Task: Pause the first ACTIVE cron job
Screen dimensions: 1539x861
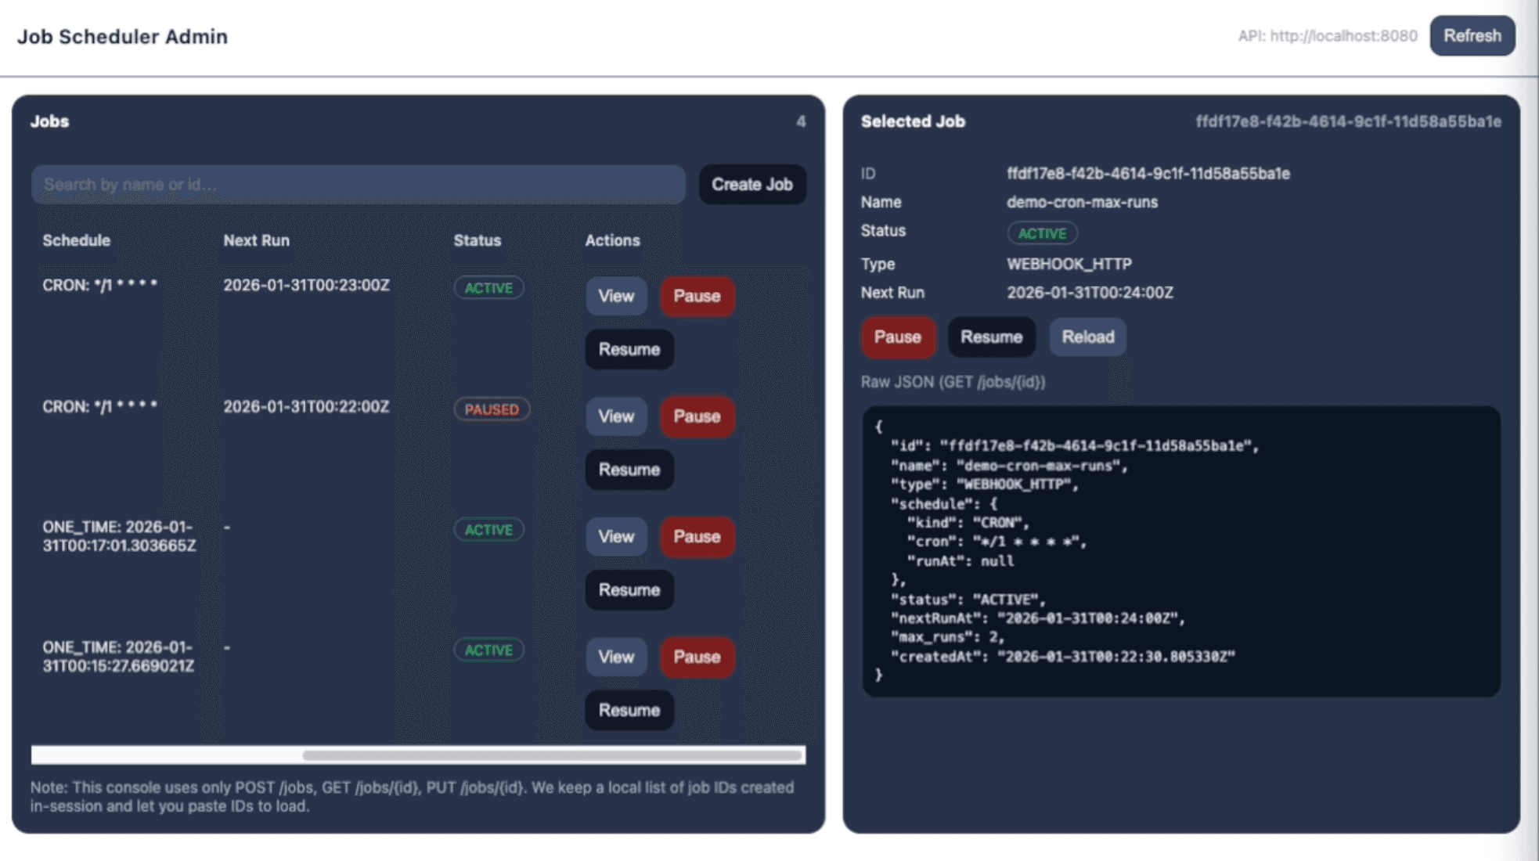Action: point(696,297)
